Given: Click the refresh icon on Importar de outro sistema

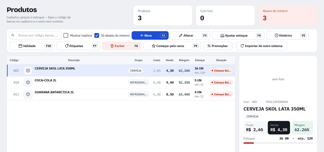Looking at the screenshot, I should point(242,46).
